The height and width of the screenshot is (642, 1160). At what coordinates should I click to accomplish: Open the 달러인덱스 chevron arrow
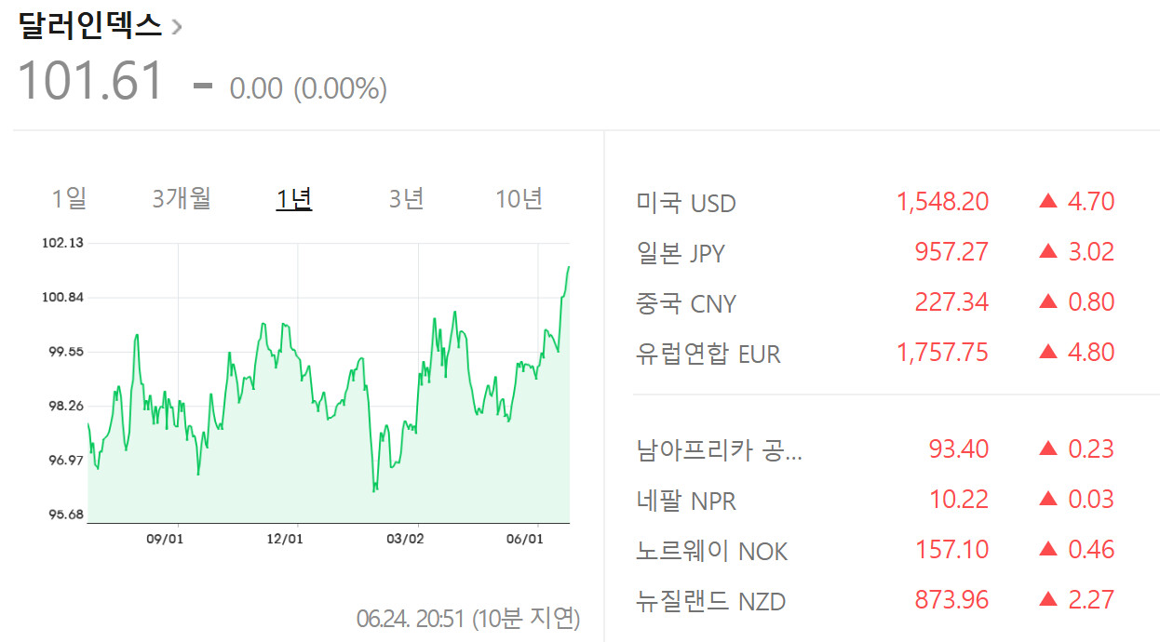177,26
